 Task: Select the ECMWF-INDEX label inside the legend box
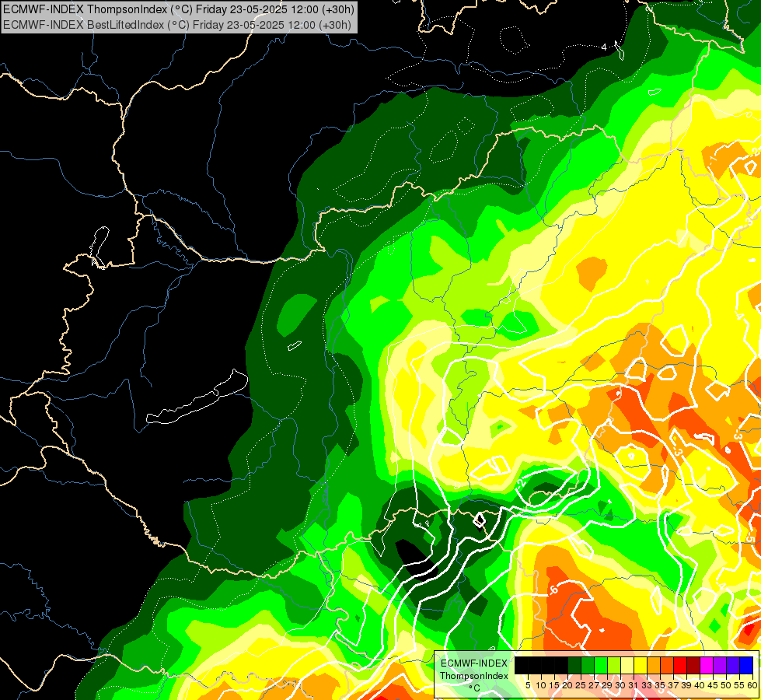click(x=473, y=663)
